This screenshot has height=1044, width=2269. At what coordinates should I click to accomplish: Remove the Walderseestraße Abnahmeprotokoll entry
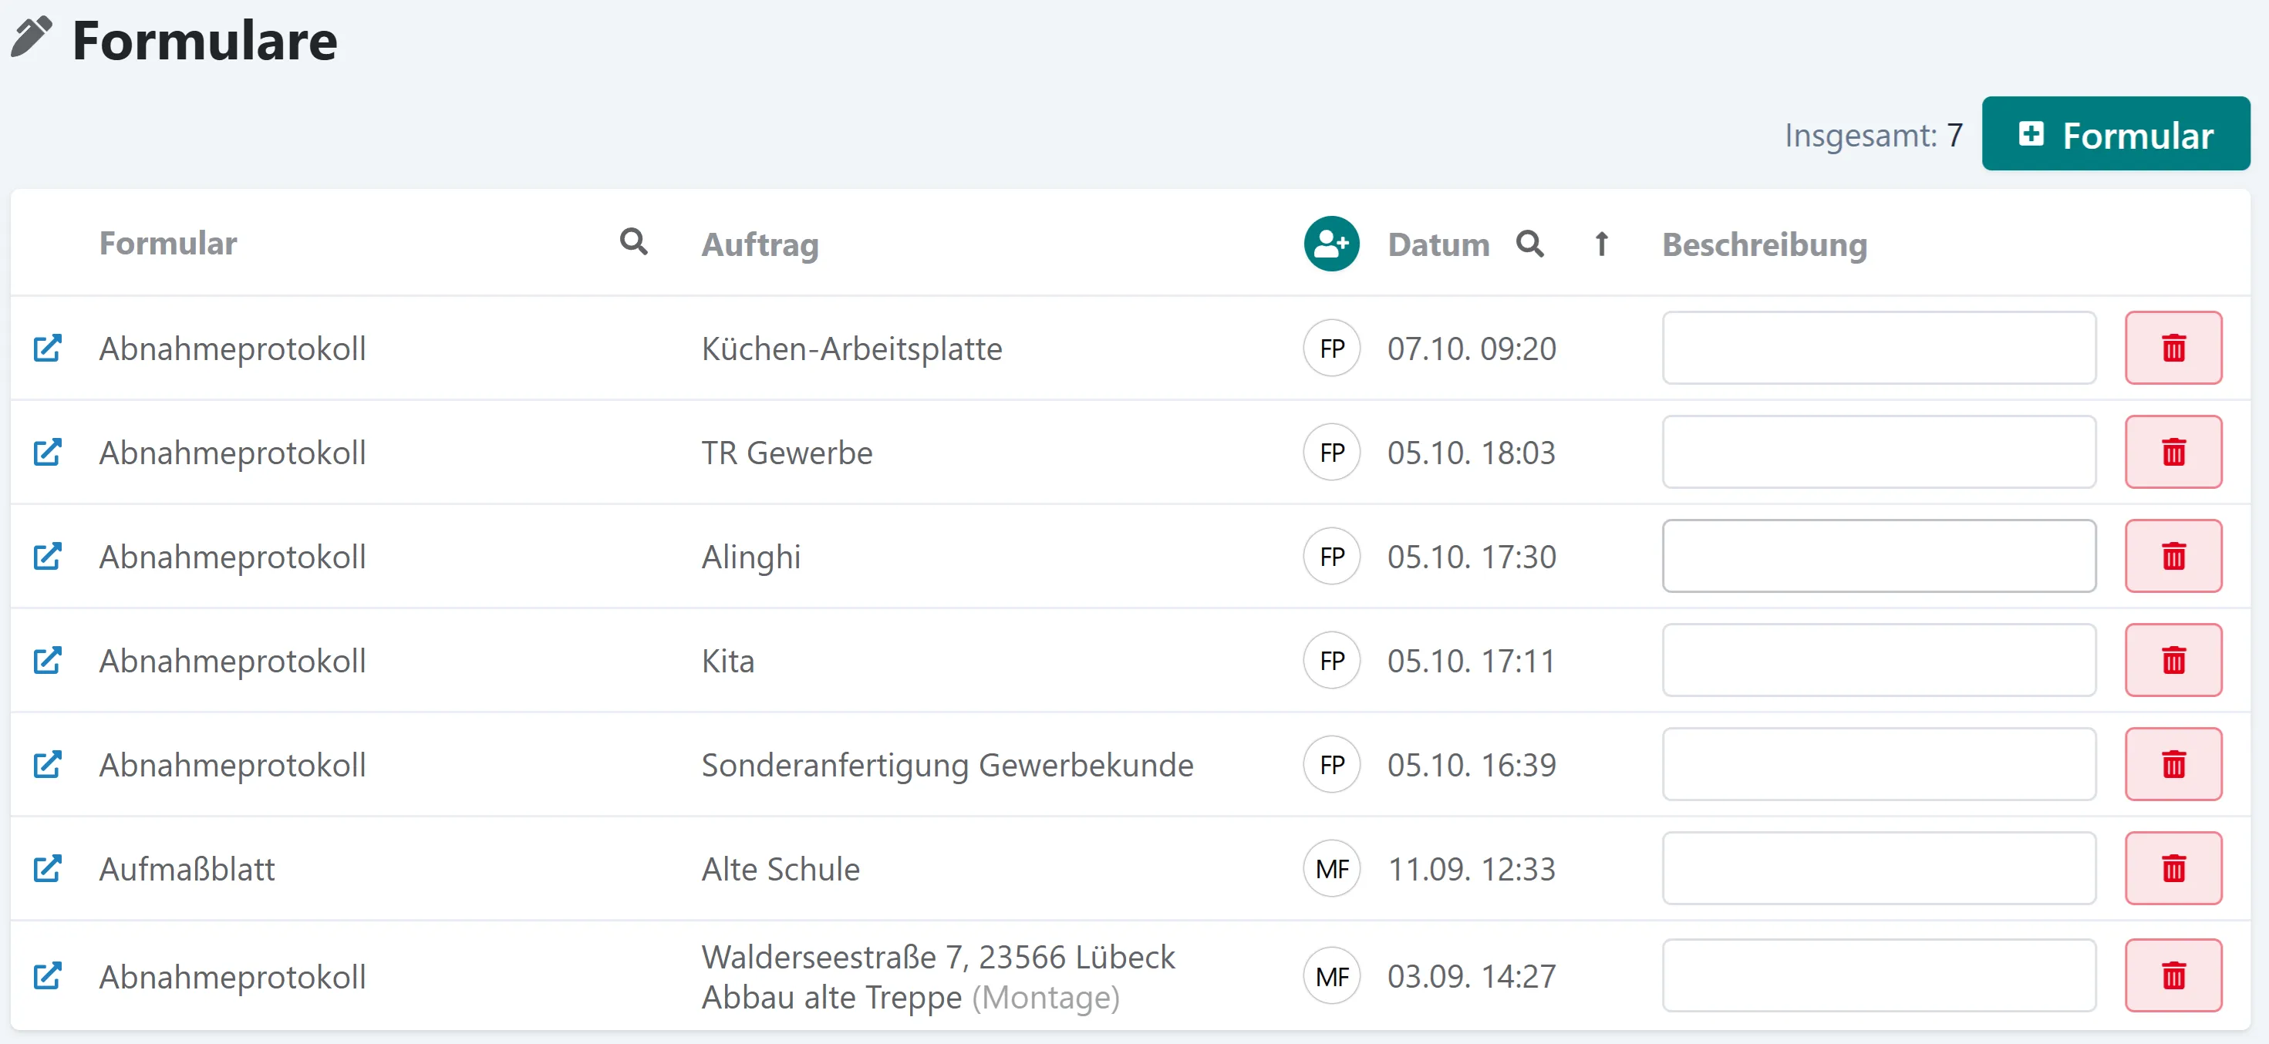click(x=2172, y=975)
